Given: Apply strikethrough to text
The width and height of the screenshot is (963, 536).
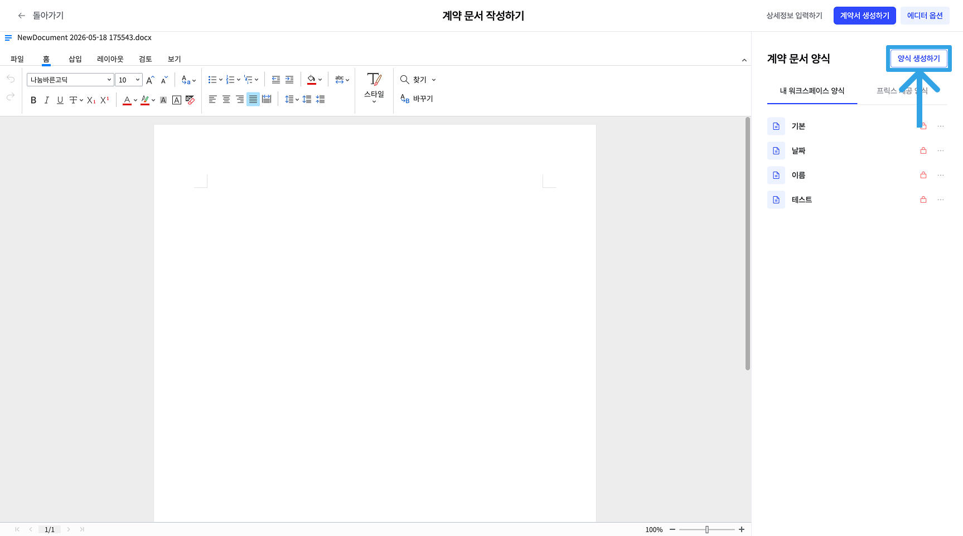Looking at the screenshot, I should 73,100.
